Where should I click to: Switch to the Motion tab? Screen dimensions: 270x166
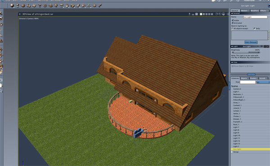[x=244, y=11]
